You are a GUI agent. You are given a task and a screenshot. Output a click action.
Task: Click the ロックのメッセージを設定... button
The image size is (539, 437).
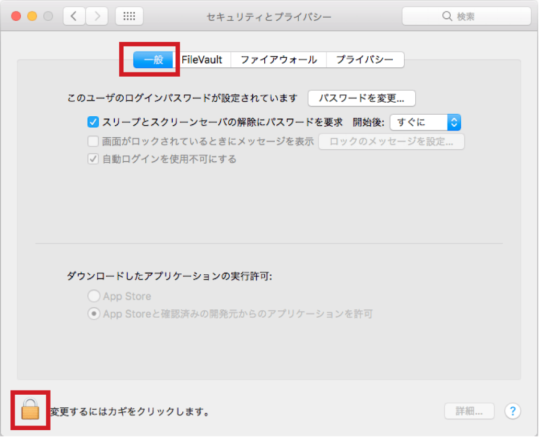(x=391, y=141)
